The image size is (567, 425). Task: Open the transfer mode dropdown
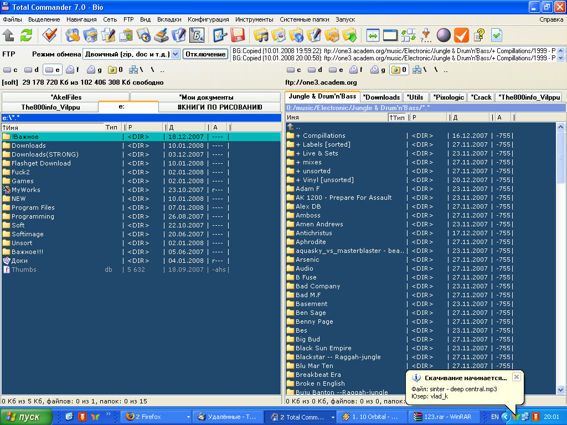[175, 54]
